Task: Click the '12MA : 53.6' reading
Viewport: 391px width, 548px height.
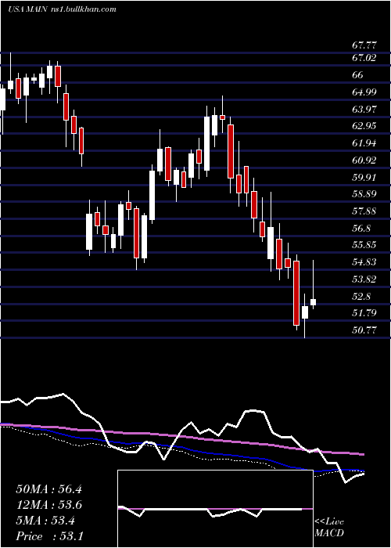Action: click(48, 505)
